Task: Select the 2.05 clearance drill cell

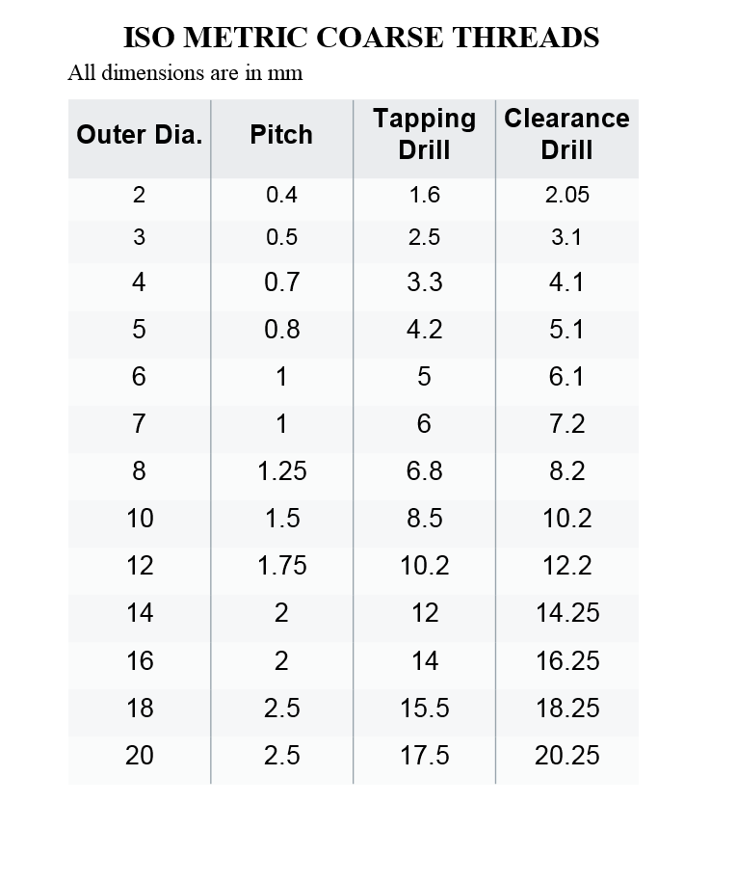Action: tap(566, 195)
